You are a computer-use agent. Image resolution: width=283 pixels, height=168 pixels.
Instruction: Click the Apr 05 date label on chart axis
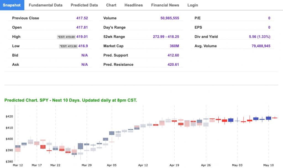tap(112, 165)
